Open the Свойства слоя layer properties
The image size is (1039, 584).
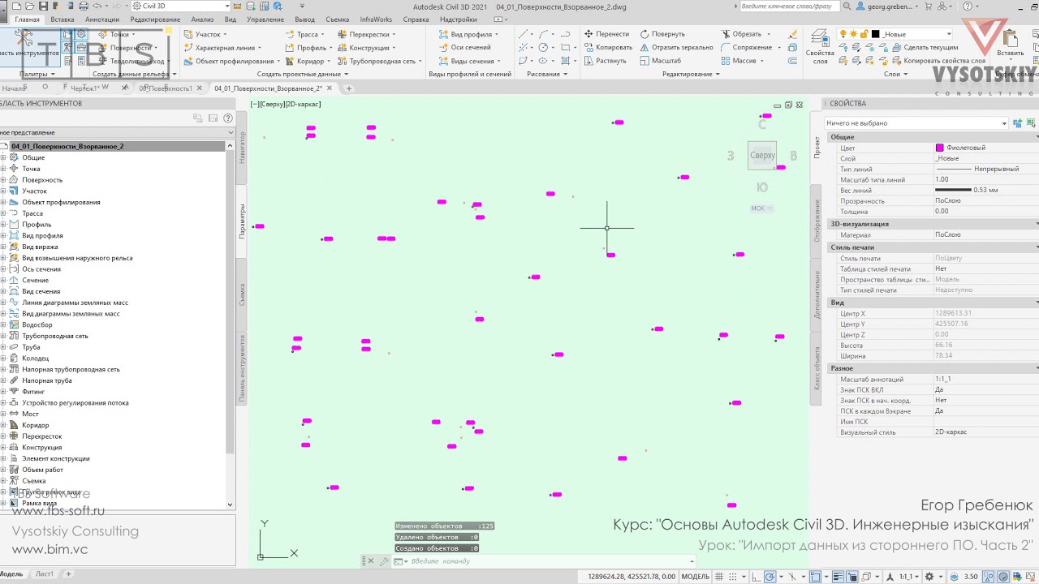(820, 47)
